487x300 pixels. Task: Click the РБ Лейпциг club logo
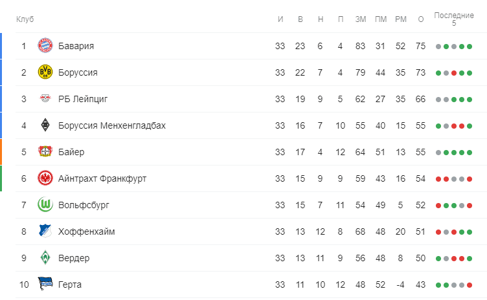(45, 99)
